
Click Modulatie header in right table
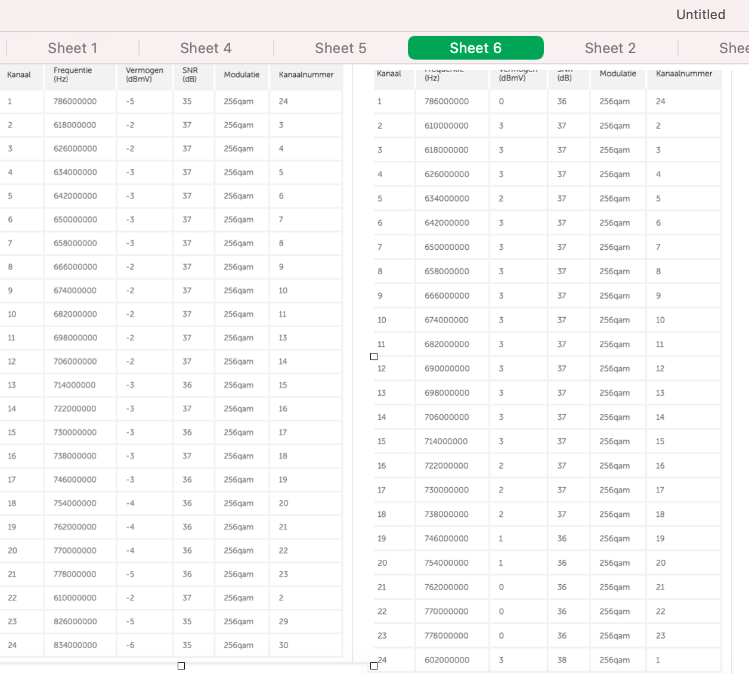tap(617, 74)
